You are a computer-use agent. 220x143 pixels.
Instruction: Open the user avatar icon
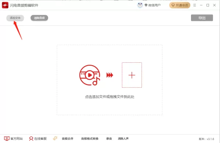tap(140, 5)
